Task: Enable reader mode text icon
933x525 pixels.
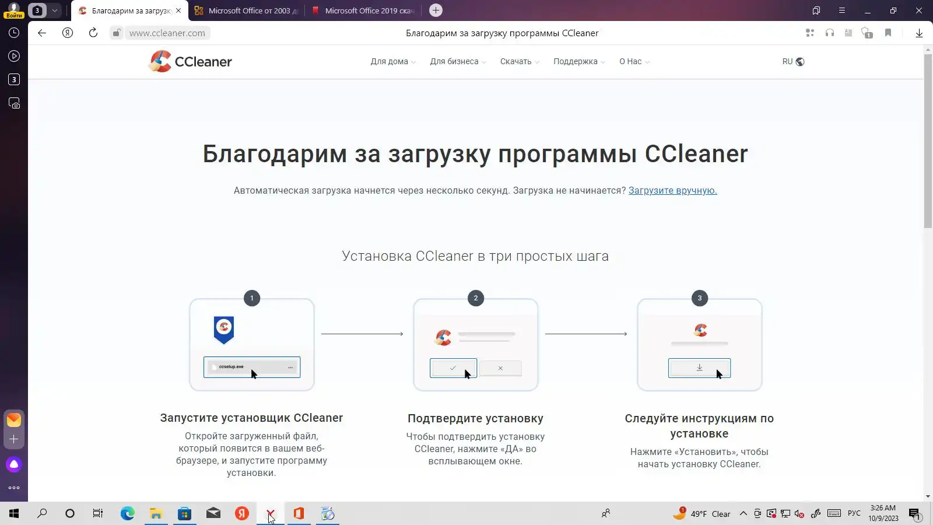Action: [x=849, y=33]
